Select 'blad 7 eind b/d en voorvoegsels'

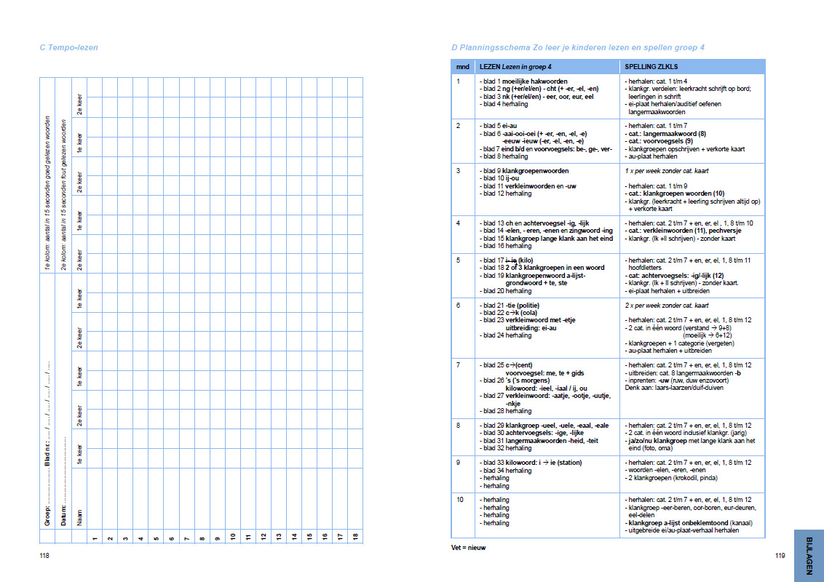[547, 148]
